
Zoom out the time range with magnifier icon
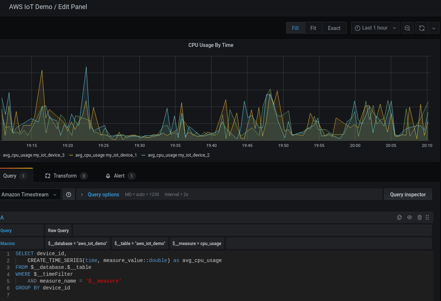click(407, 28)
